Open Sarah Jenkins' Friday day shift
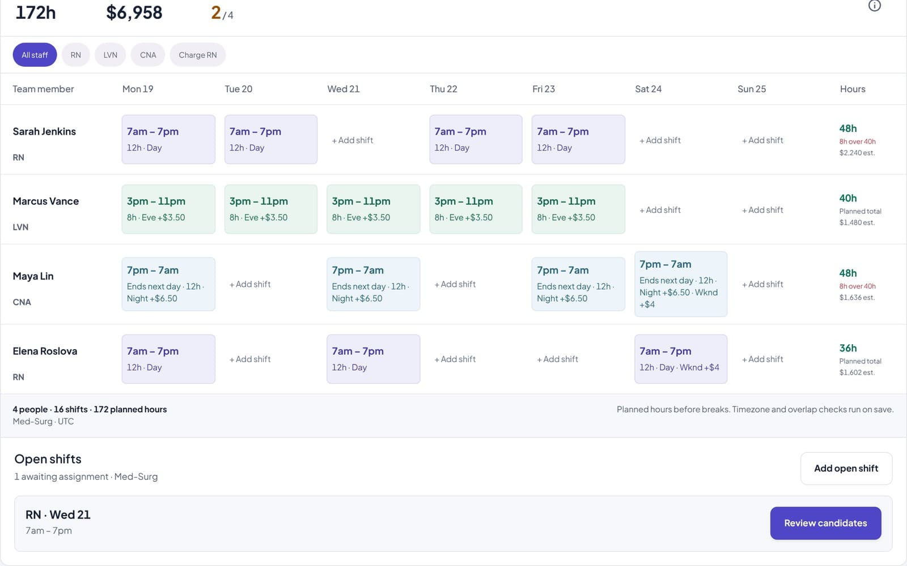Image resolution: width=907 pixels, height=566 pixels. [x=578, y=139]
